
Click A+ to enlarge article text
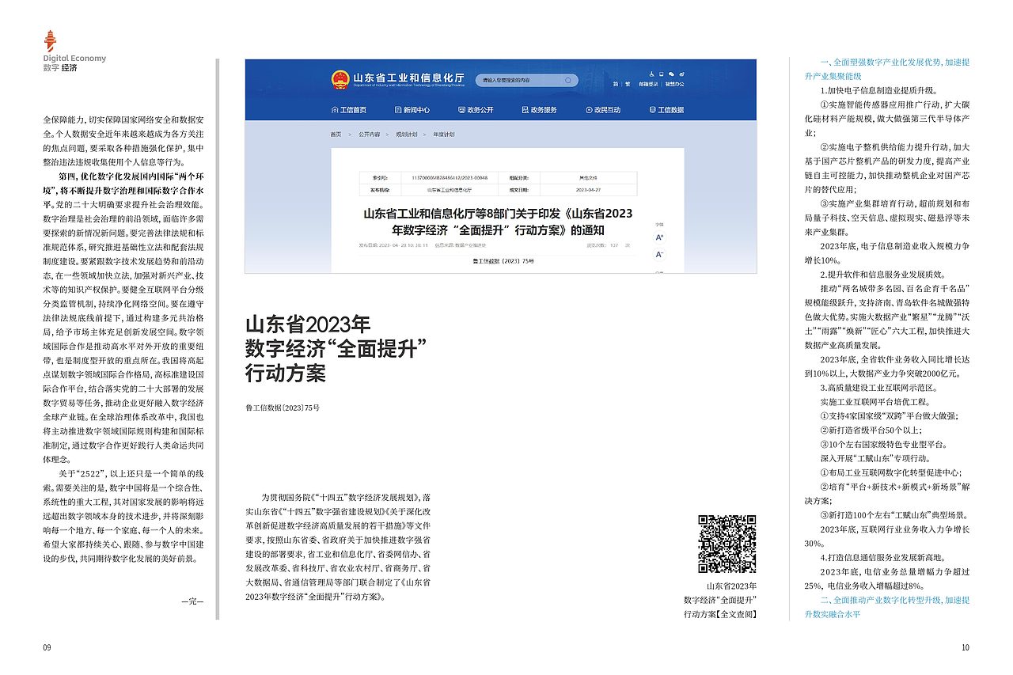coord(659,236)
